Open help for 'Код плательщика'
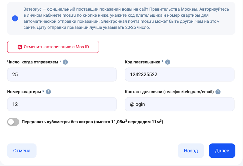 [x=167, y=62]
